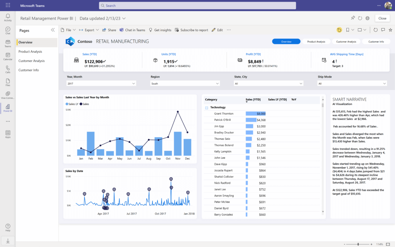
Task: Click fit to page icon in status bar
Action: tap(388, 244)
